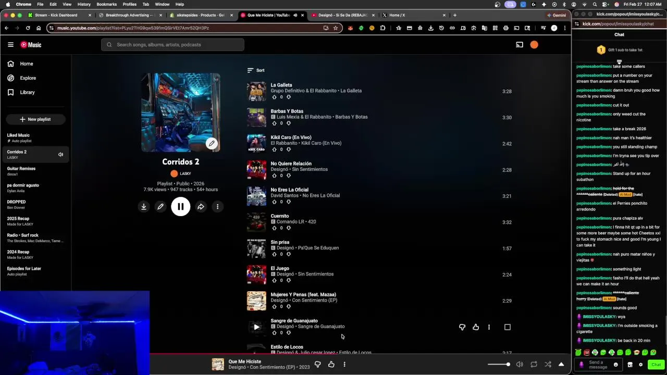The height and width of the screenshot is (375, 667).
Task: Open a new Chrome tab
Action: pyautogui.click(x=455, y=15)
